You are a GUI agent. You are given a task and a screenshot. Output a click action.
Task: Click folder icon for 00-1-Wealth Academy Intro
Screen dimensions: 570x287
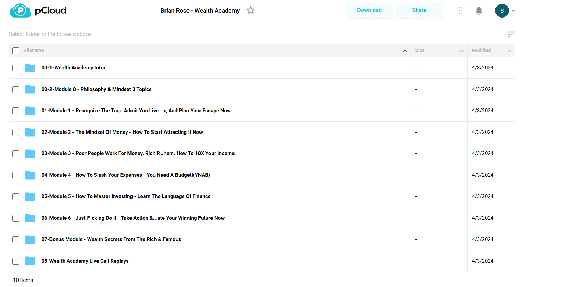pyautogui.click(x=30, y=68)
